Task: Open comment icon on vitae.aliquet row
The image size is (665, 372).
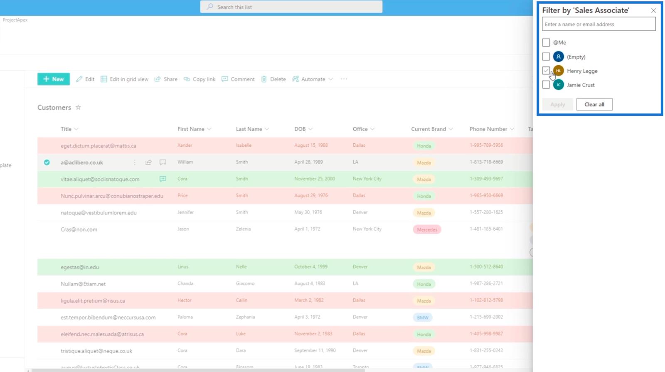Action: click(163, 179)
